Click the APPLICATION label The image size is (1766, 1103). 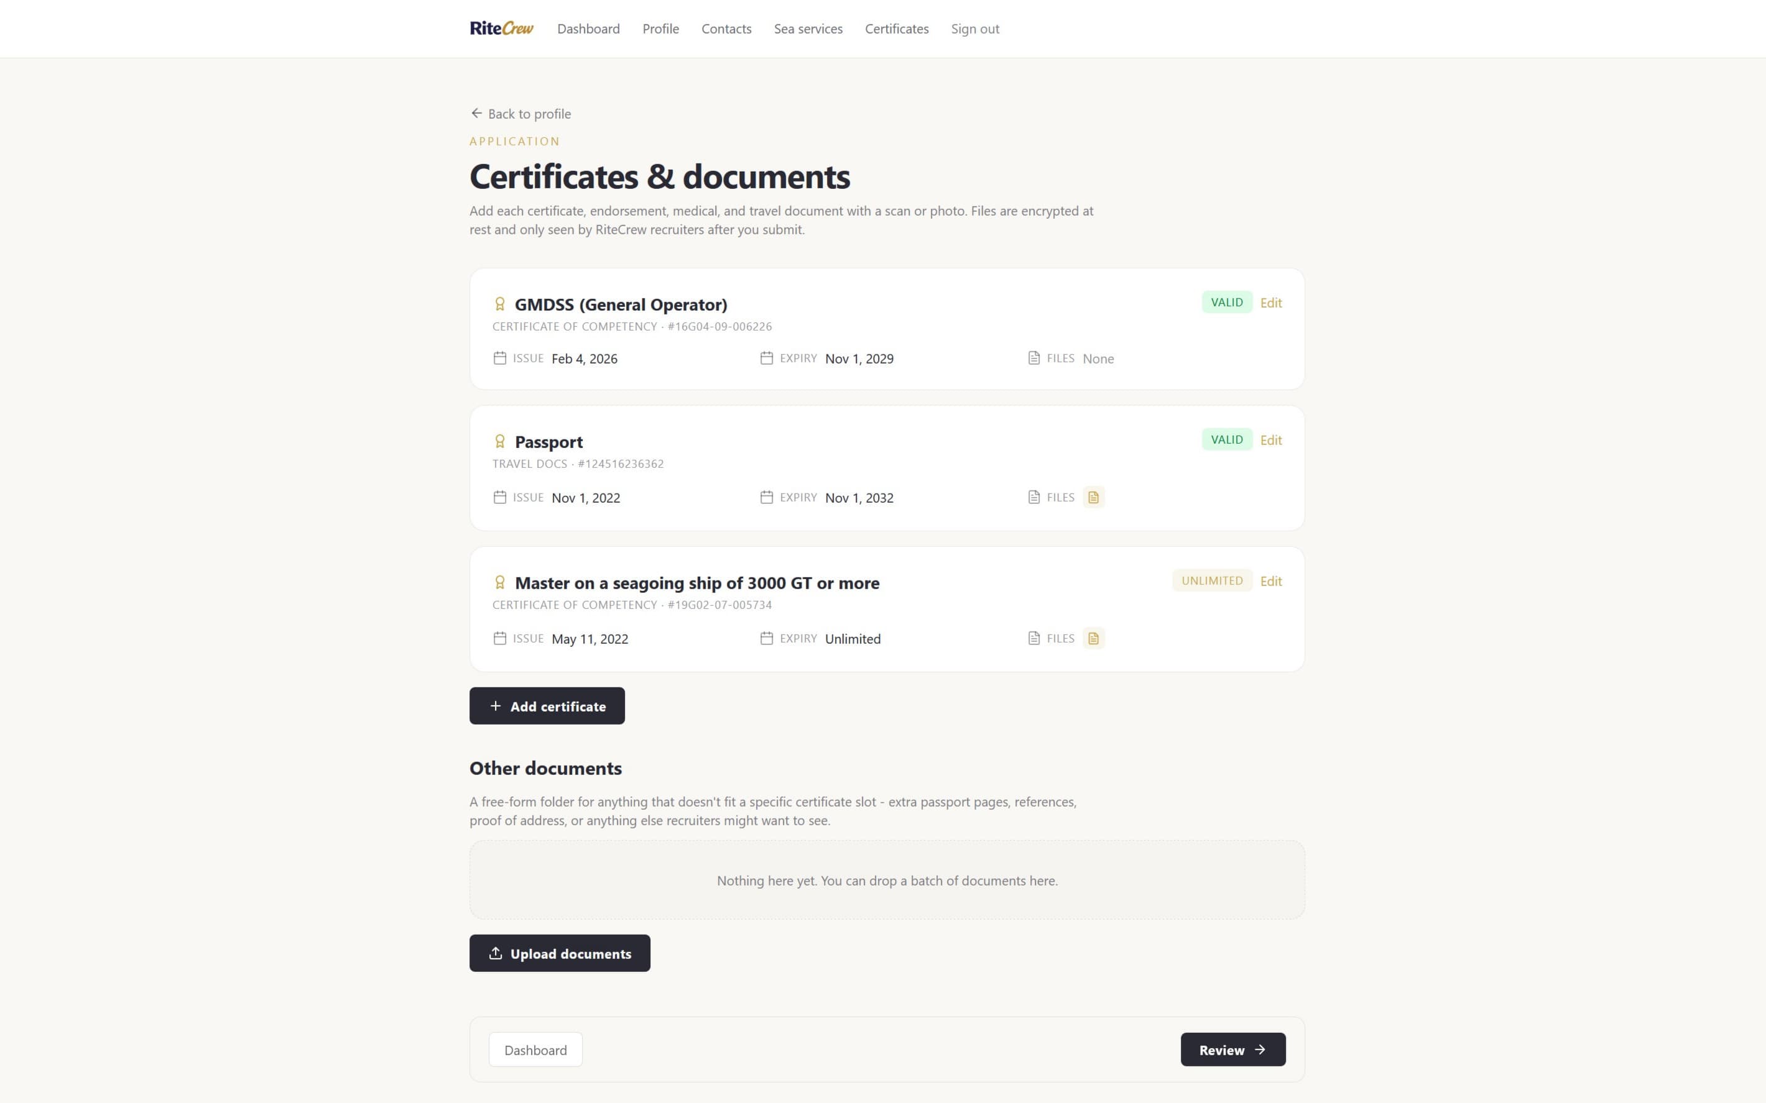pyautogui.click(x=514, y=141)
